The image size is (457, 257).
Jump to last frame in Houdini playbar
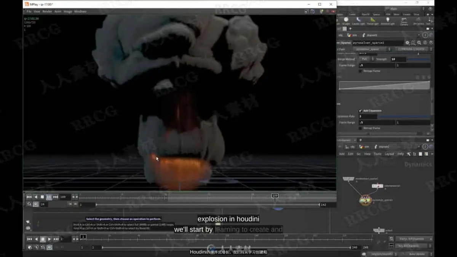(x=56, y=239)
